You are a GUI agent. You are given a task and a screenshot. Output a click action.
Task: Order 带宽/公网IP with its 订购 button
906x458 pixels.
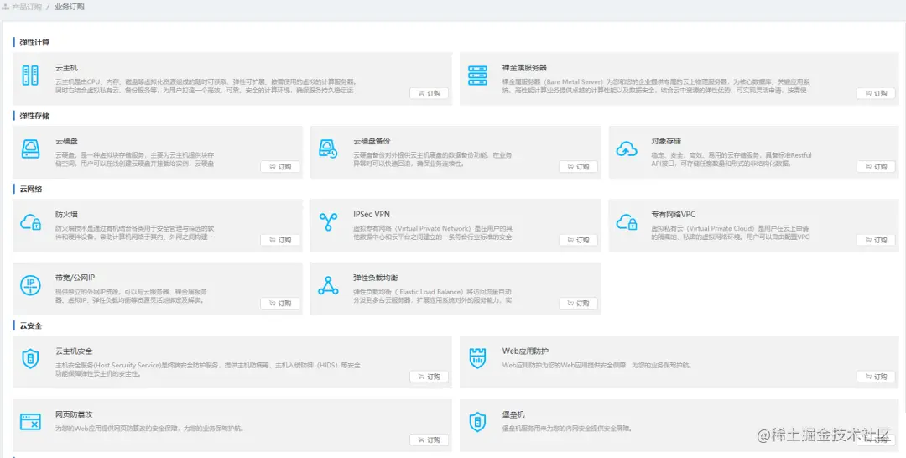pyautogui.click(x=279, y=304)
